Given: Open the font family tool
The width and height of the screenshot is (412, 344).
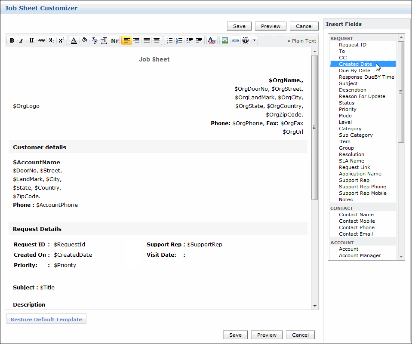Looking at the screenshot, I should (x=94, y=40).
